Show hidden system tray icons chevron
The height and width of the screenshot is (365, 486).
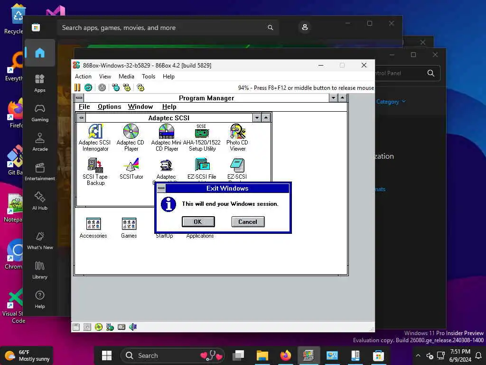tap(418, 355)
